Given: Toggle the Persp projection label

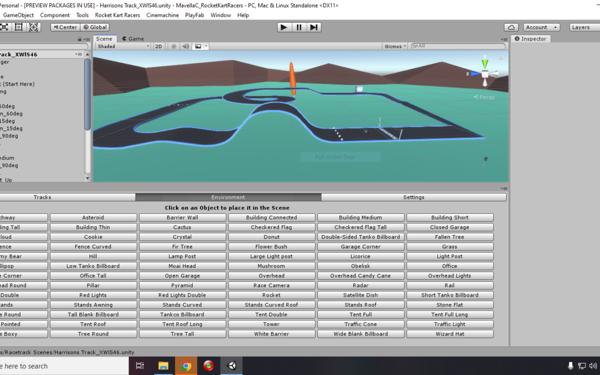Looking at the screenshot, I should 484,97.
